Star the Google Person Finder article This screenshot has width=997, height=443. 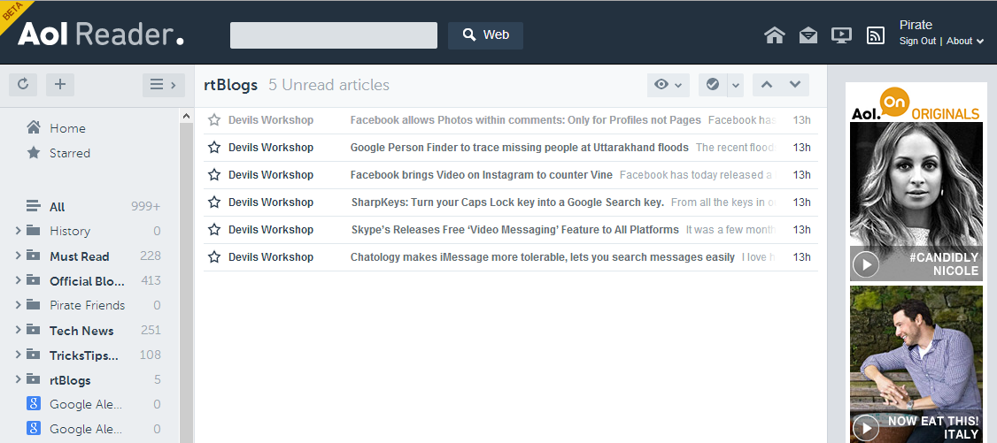pyautogui.click(x=214, y=148)
